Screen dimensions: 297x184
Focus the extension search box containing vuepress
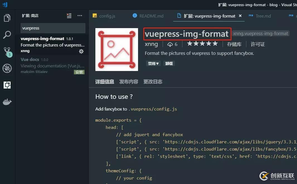point(53,28)
